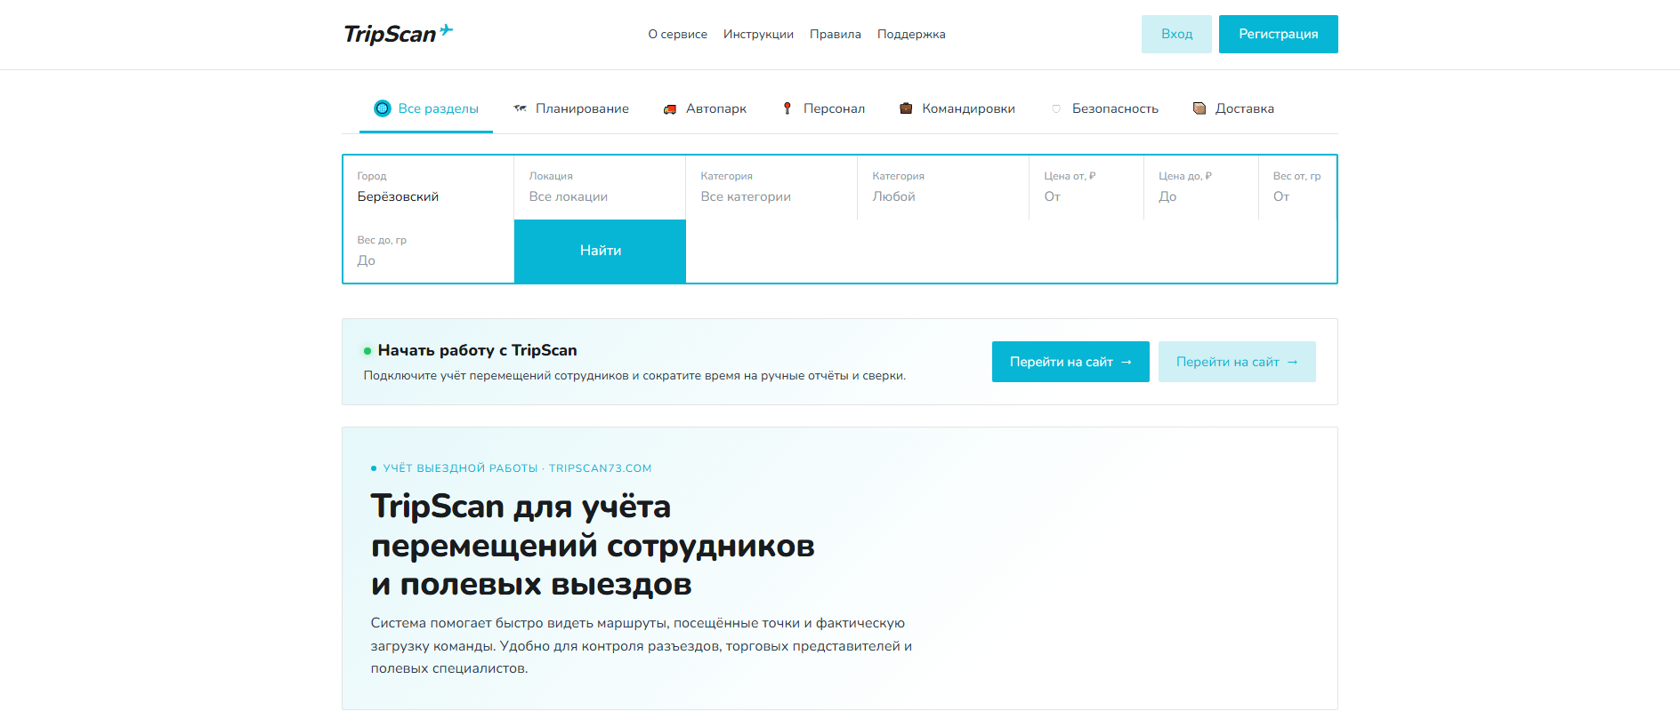
Task: Click the light teal Перейти на сайт button
Action: coord(1237,362)
